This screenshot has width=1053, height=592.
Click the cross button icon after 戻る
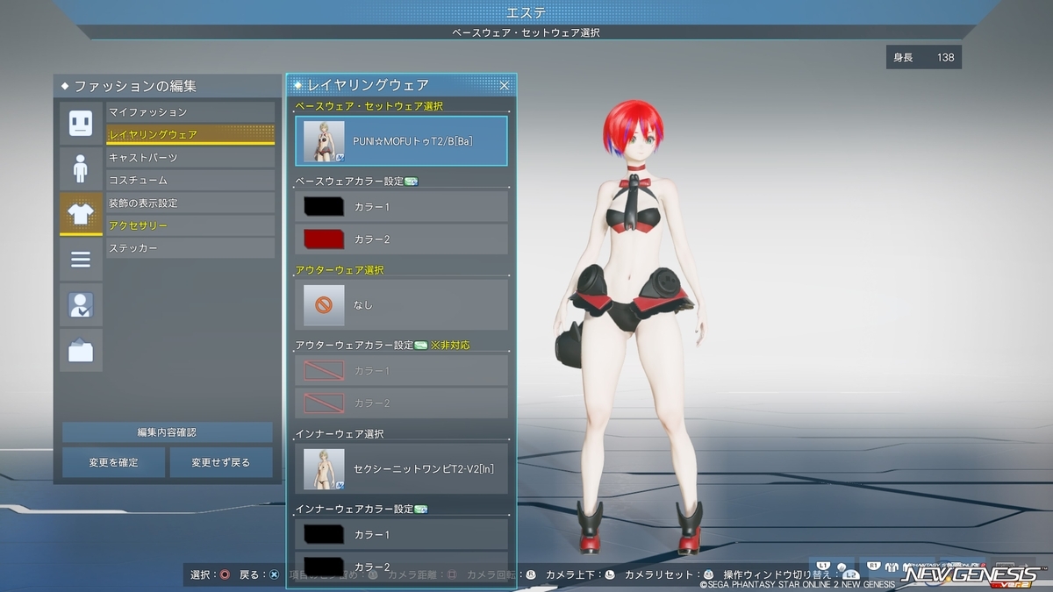pos(274,575)
